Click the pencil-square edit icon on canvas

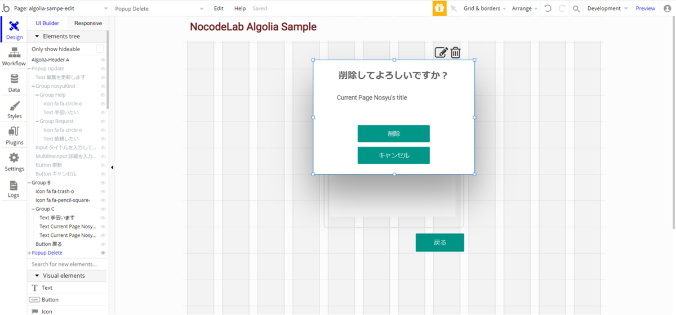(x=441, y=52)
